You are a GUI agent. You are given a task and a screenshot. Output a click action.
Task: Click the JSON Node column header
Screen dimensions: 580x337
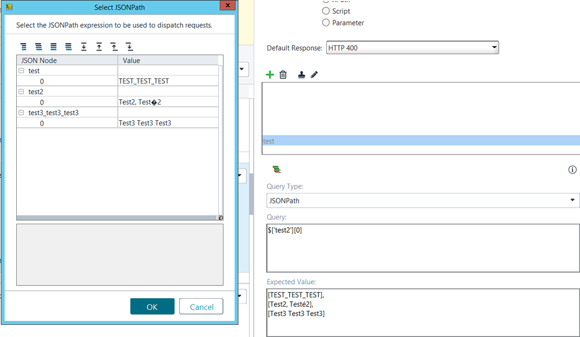pyautogui.click(x=67, y=60)
